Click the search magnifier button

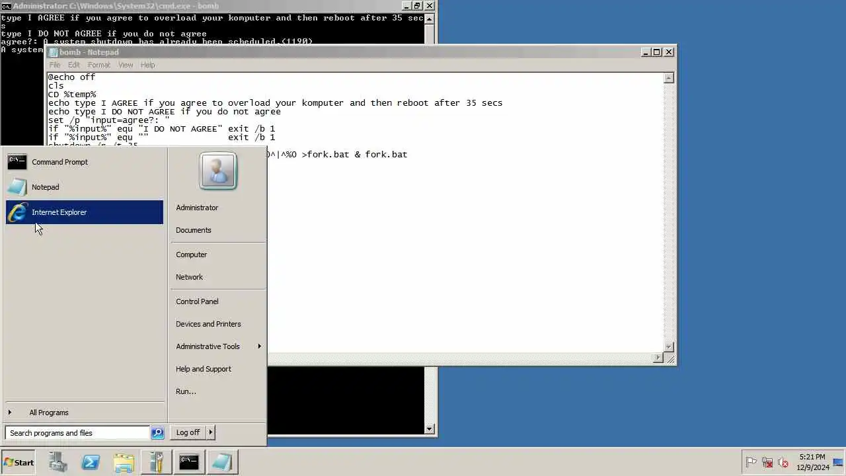point(157,433)
